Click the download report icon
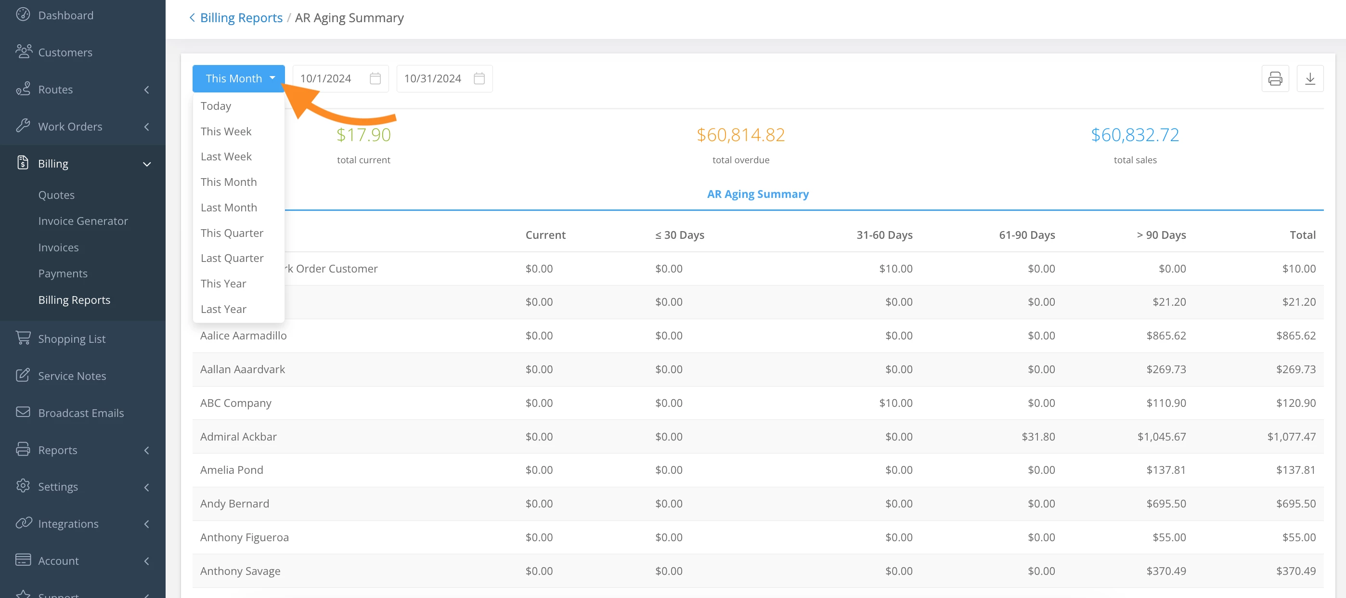 point(1309,78)
